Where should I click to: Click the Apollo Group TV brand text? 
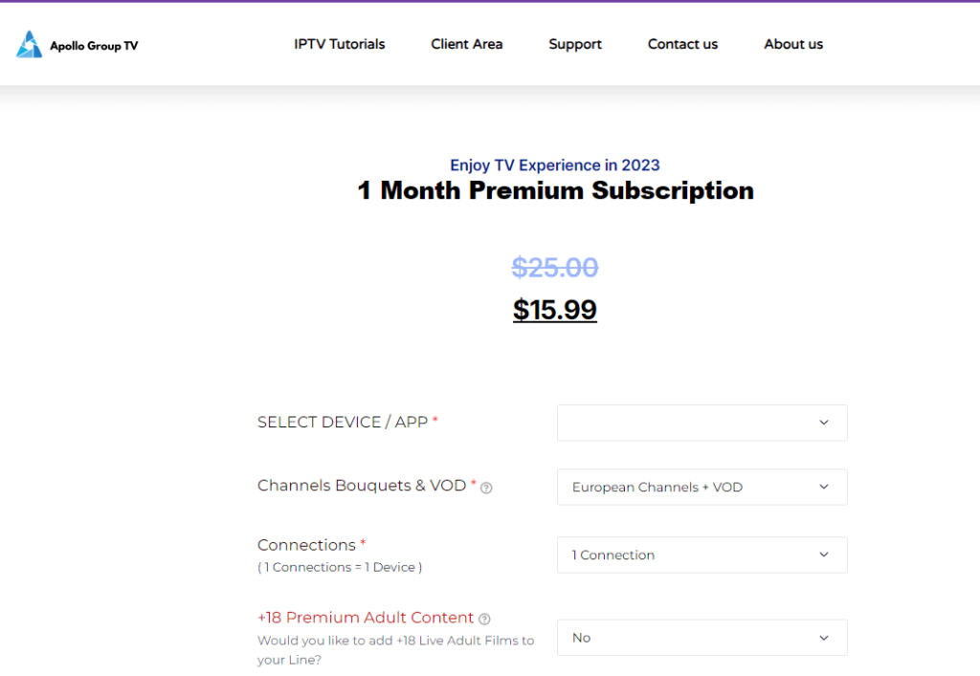(94, 45)
